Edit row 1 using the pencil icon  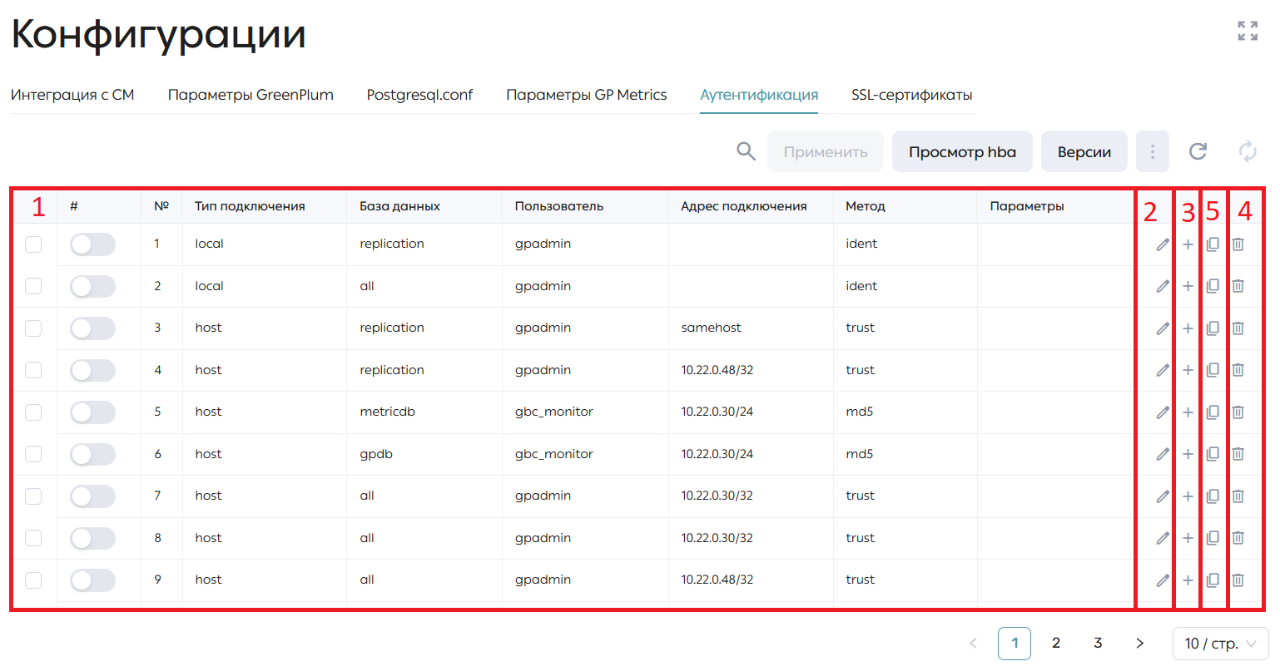pyautogui.click(x=1163, y=244)
